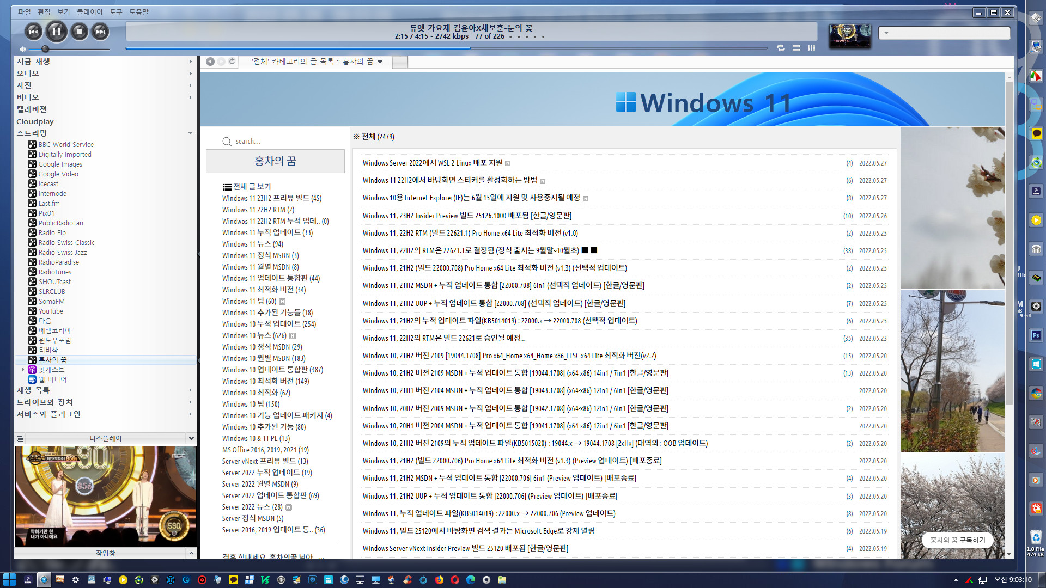Screen dimensions: 1046x588
Task: Open the 디스플레이 panel dropdown
Action: [191, 438]
